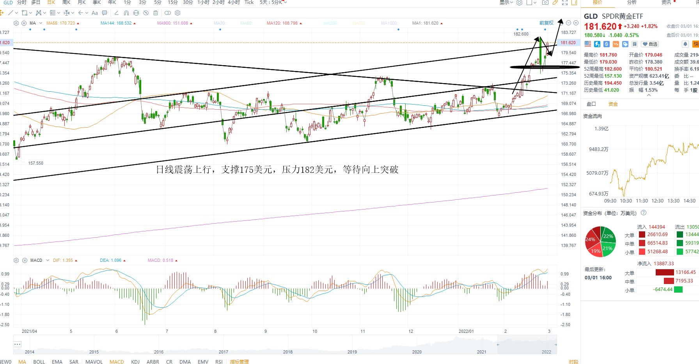The image size is (699, 364).
Task: Open the 显示 display dropdown
Action: click(507, 2)
